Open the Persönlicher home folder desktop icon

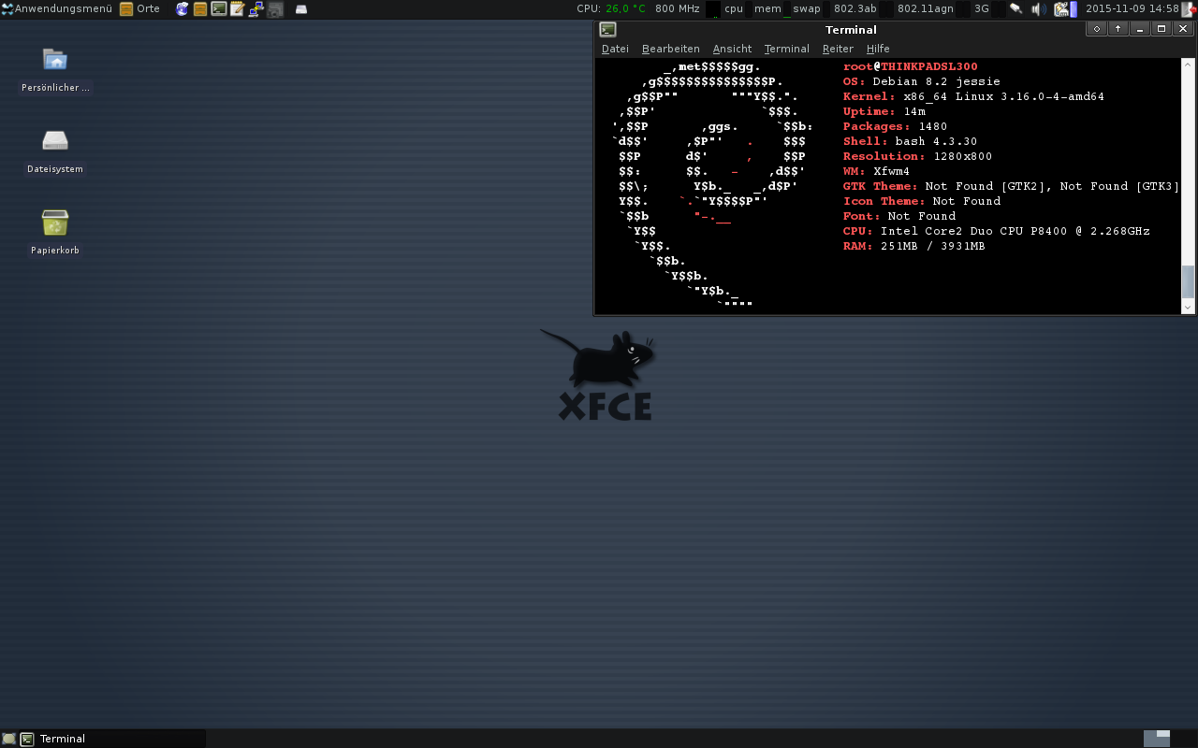[x=55, y=70]
